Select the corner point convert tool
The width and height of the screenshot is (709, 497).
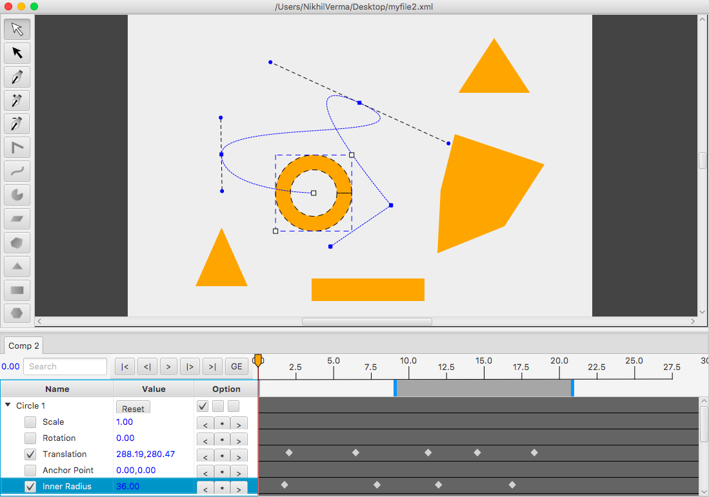pyautogui.click(x=17, y=147)
